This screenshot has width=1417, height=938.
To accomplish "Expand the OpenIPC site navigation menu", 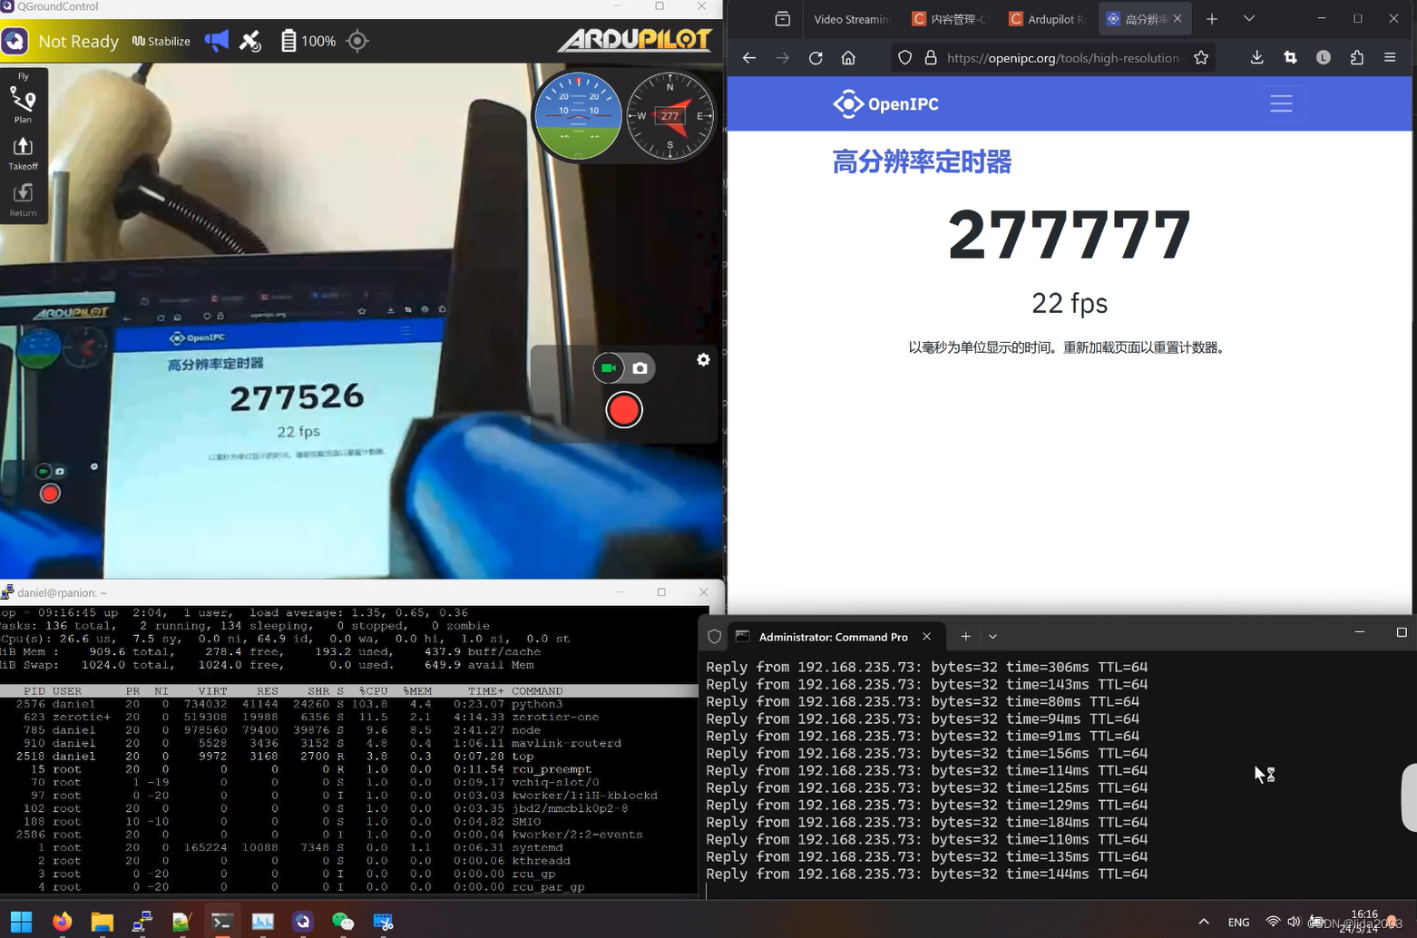I will [1281, 103].
